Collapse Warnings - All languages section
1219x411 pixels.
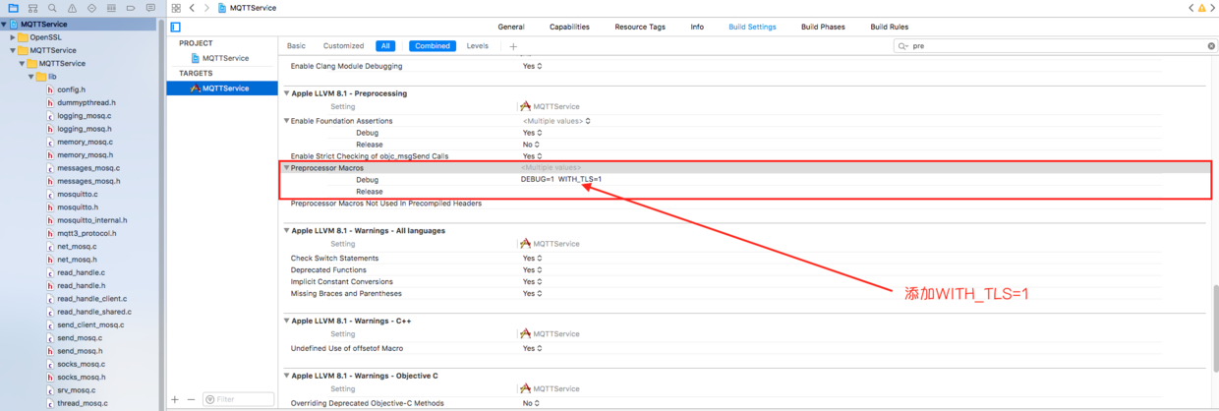click(286, 231)
